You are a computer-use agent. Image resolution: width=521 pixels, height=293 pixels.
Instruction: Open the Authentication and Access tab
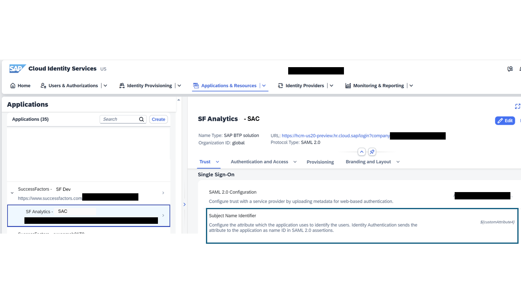pyautogui.click(x=259, y=162)
